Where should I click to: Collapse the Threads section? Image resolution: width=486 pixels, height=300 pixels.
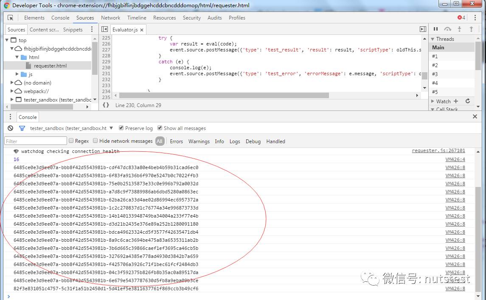click(x=433, y=39)
